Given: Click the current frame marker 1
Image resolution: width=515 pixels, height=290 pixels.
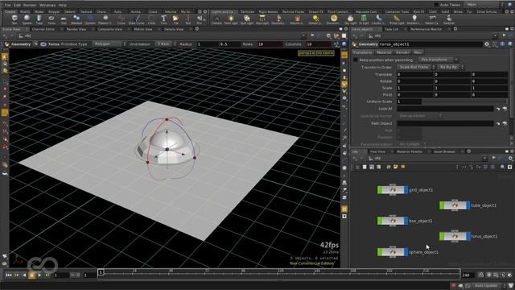Looking at the screenshot, I should tap(101, 272).
